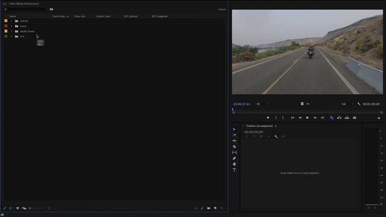Screen dimensions: 386x217
Task: Select the Slip tool
Action: coord(234,153)
